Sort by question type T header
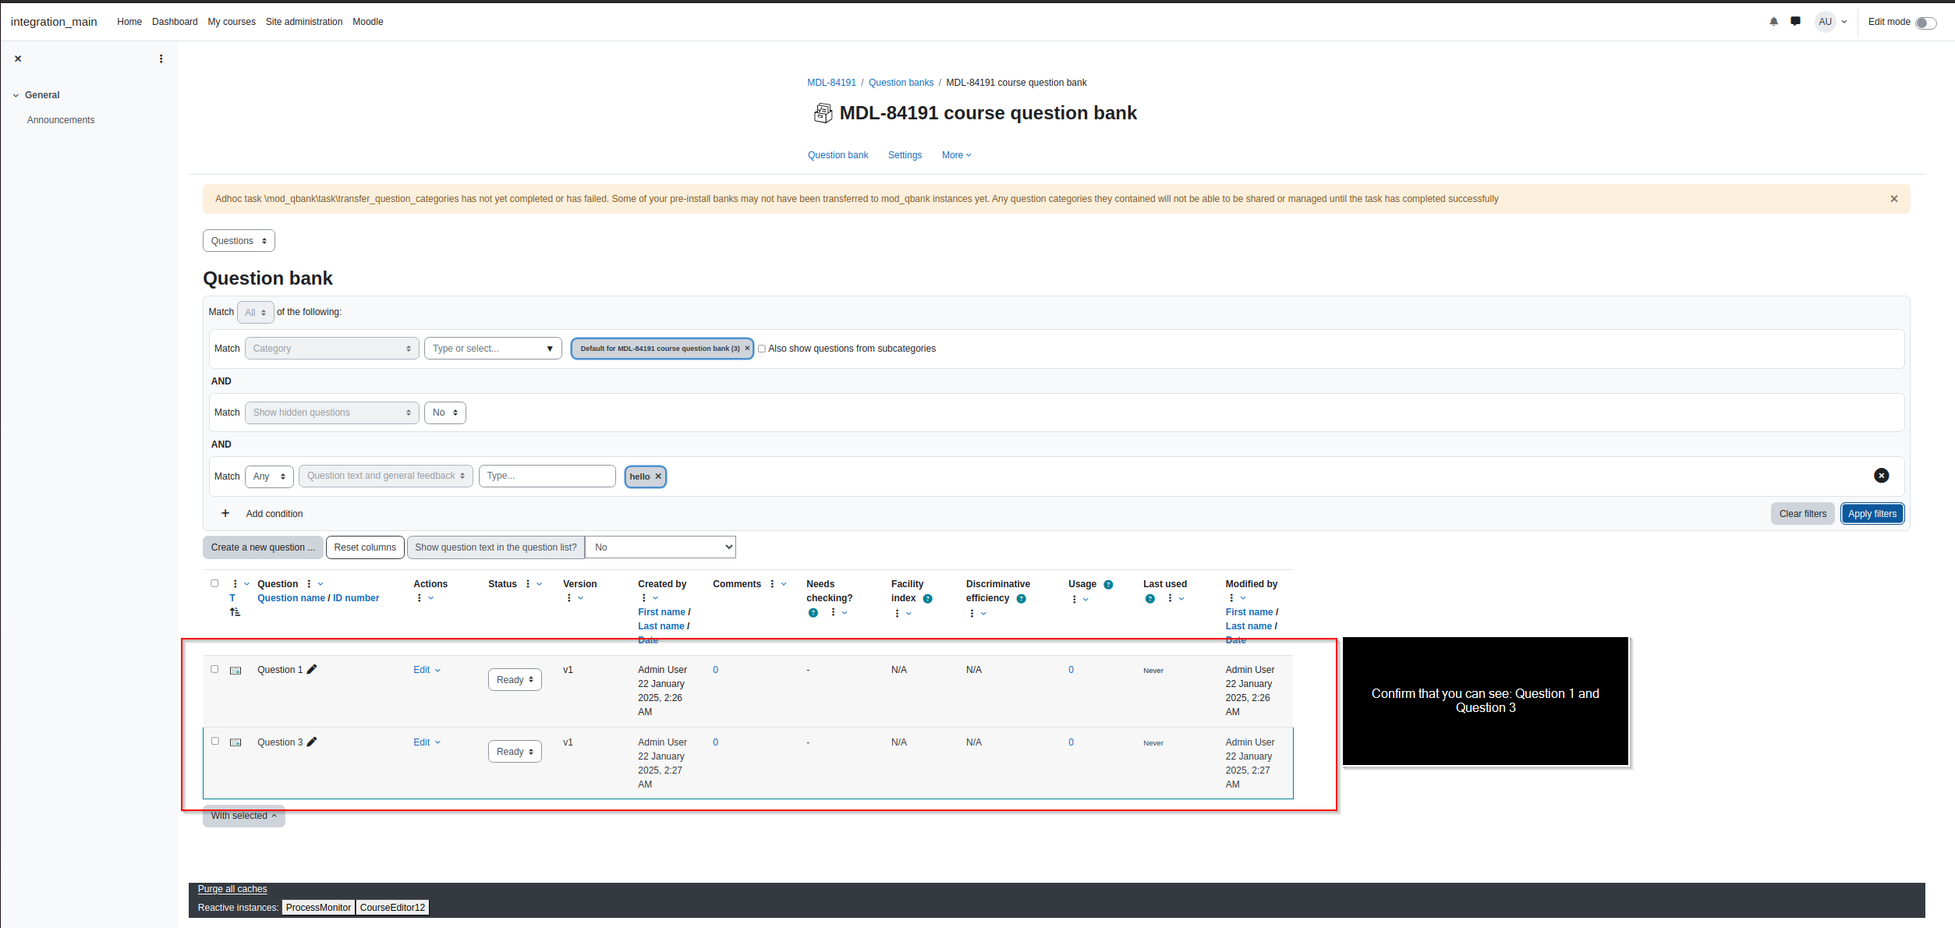Image resolution: width=1955 pixels, height=928 pixels. click(x=232, y=598)
